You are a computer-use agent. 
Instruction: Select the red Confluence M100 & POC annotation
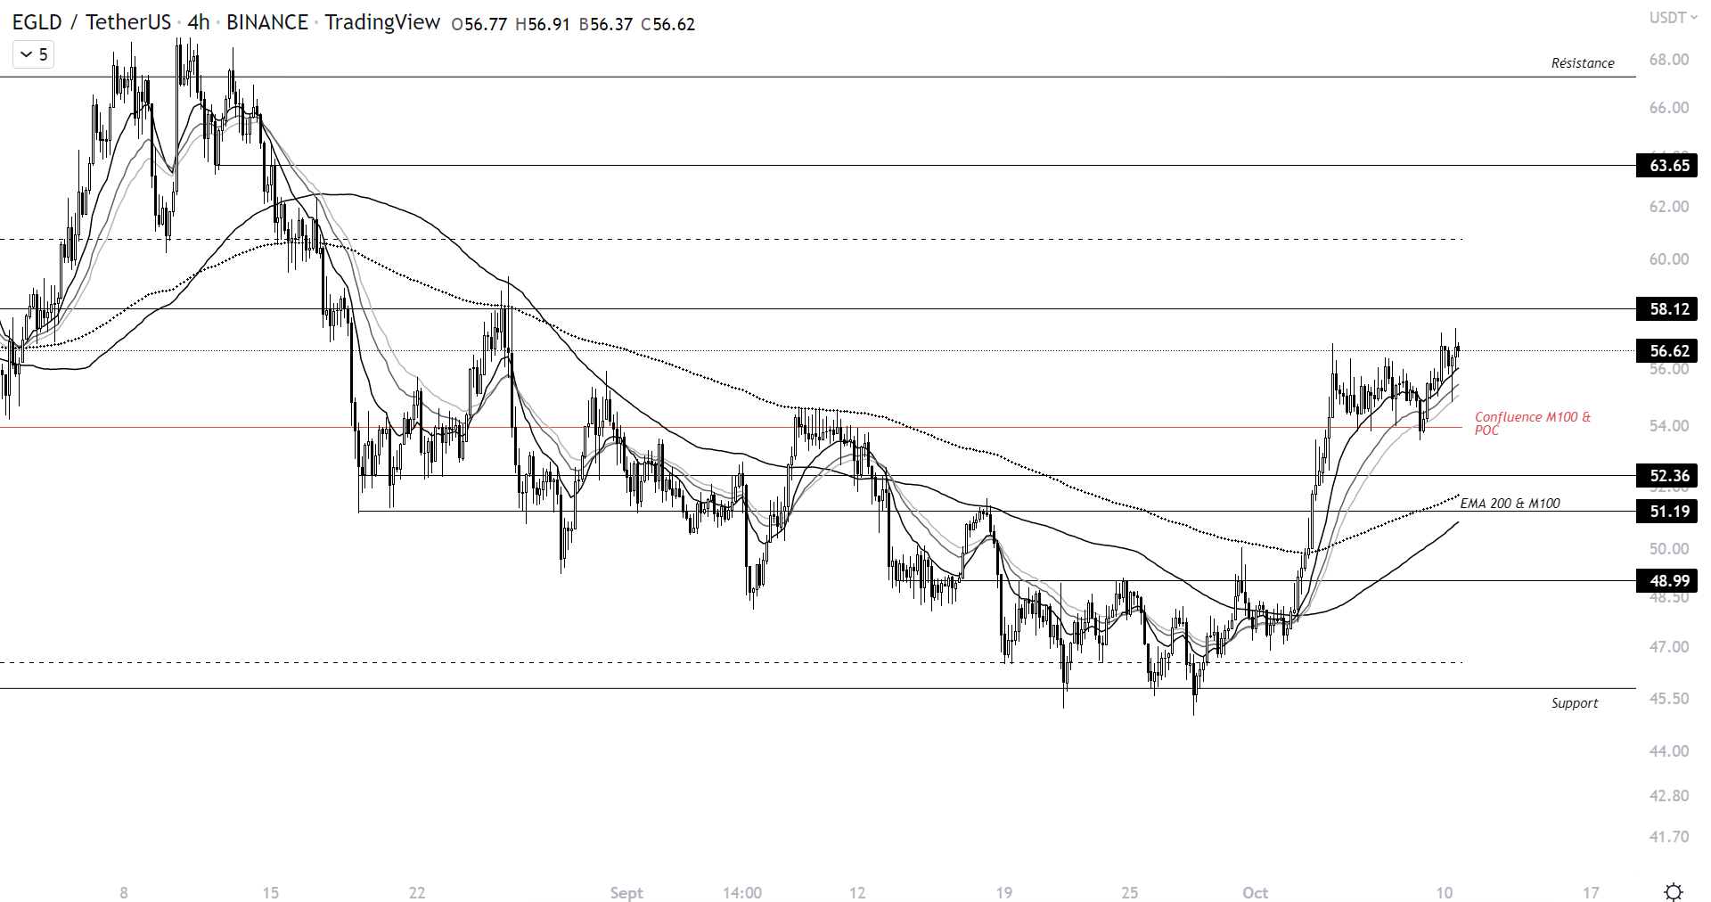1532,423
